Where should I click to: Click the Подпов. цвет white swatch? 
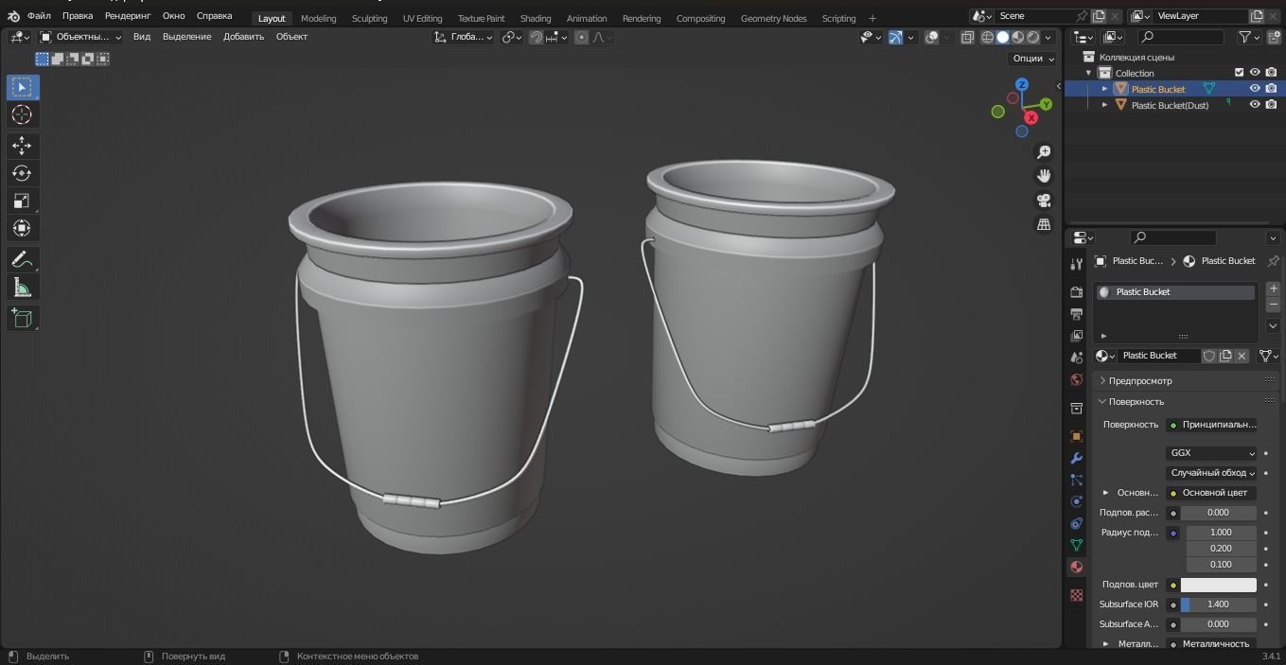1219,585
